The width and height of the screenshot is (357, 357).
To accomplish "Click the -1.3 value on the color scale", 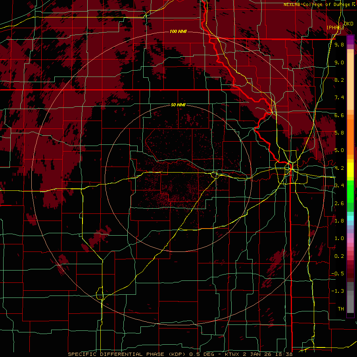I will (x=338, y=291).
